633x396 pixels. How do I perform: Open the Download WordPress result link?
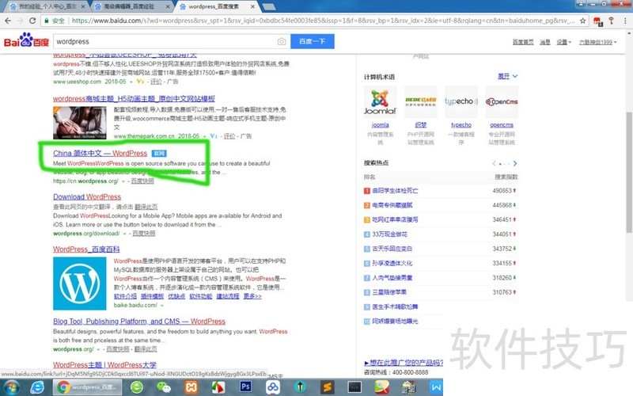click(x=87, y=197)
